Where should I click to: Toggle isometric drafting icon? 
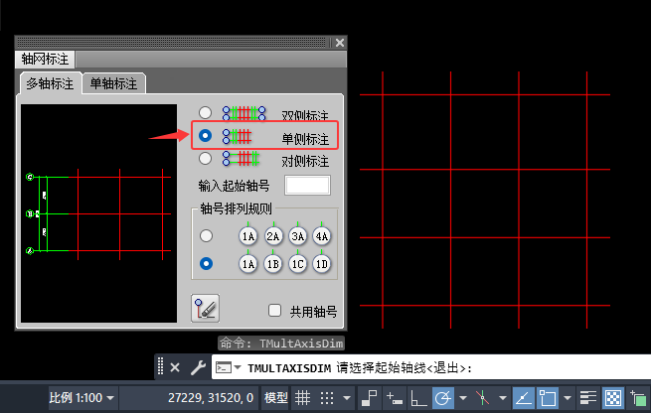point(482,398)
